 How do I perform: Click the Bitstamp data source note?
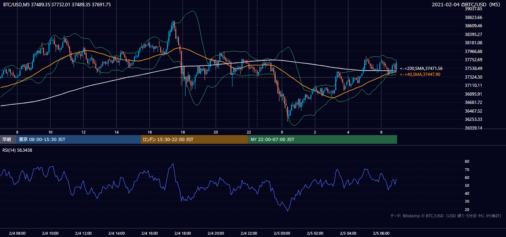coord(446,216)
